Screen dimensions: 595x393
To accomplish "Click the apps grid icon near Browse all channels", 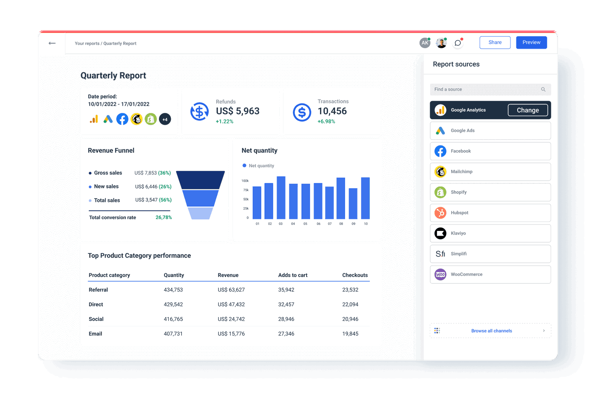I will (x=437, y=331).
